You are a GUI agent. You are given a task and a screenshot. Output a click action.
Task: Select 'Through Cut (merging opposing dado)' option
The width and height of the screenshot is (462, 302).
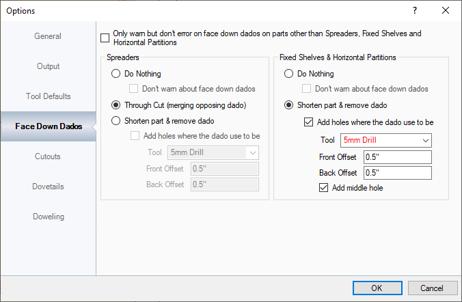(x=116, y=105)
